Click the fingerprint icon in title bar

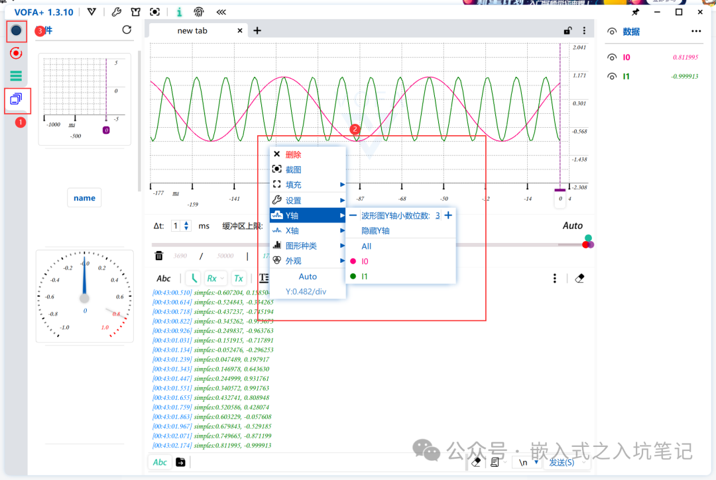[x=199, y=12]
